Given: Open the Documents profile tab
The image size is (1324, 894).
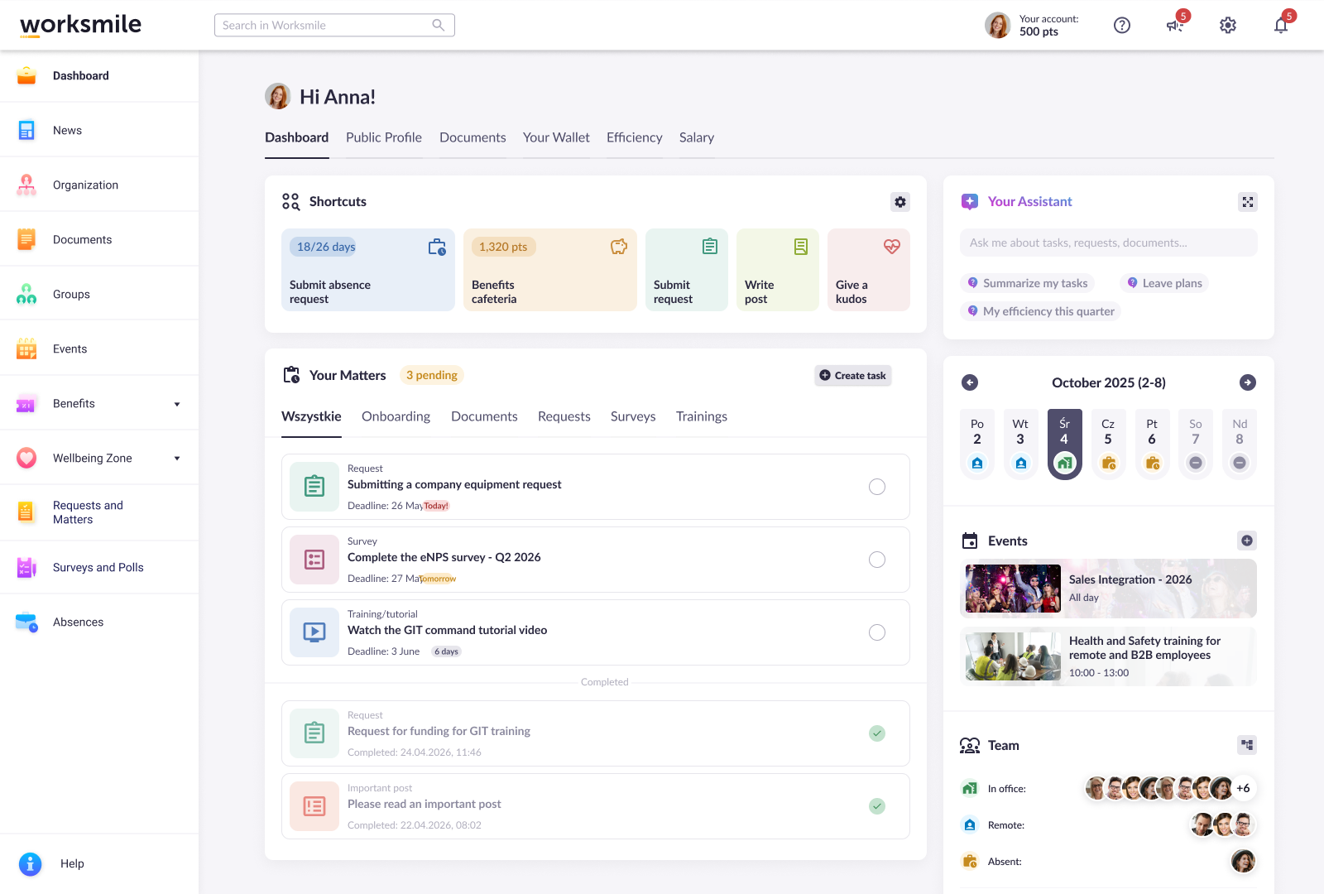Looking at the screenshot, I should [473, 137].
